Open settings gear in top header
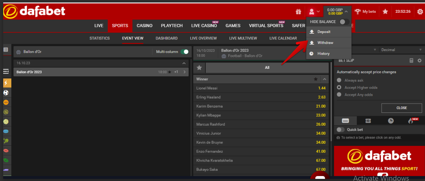Image resolution: width=425 pixels, height=181 pixels. point(420,12)
